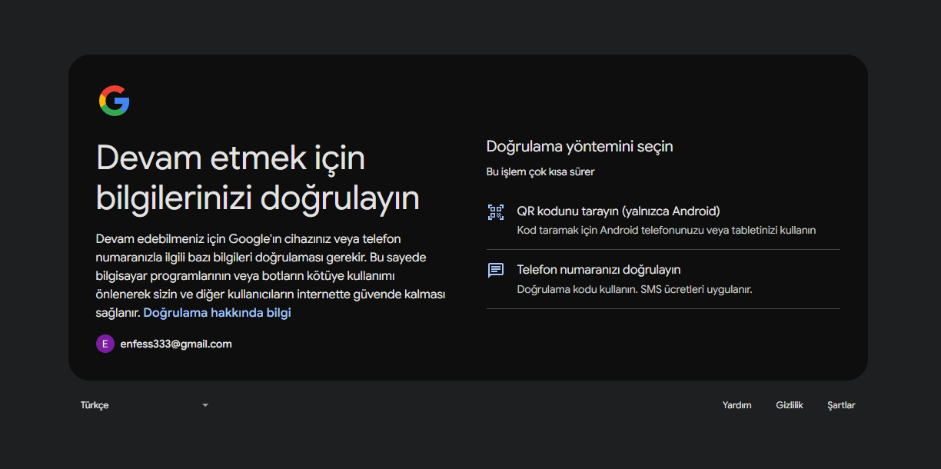Select Telefon numaranızı doğrulayın option
Image resolution: width=941 pixels, height=469 pixels.
[663, 279]
